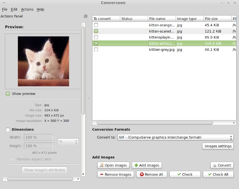
Task: Open the Convert to format dropdown
Action: click(x=175, y=137)
